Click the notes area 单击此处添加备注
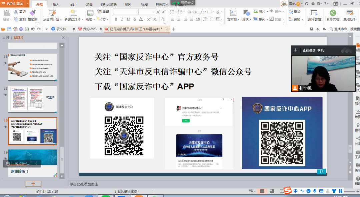The width and height of the screenshot is (360, 197). coord(84,184)
